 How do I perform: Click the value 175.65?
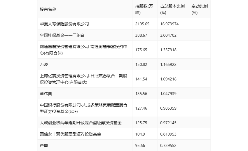coord(141,50)
